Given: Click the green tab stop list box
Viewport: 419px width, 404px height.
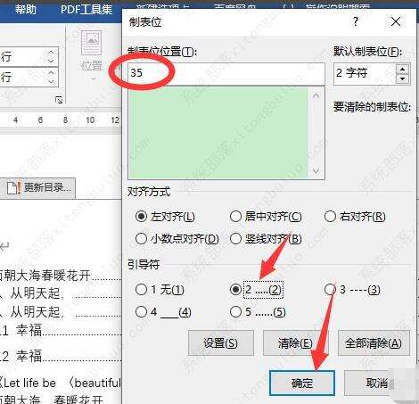Looking at the screenshot, I should pyautogui.click(x=218, y=133).
